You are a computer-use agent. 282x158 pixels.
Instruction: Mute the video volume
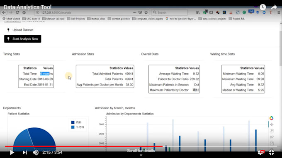point(35,153)
